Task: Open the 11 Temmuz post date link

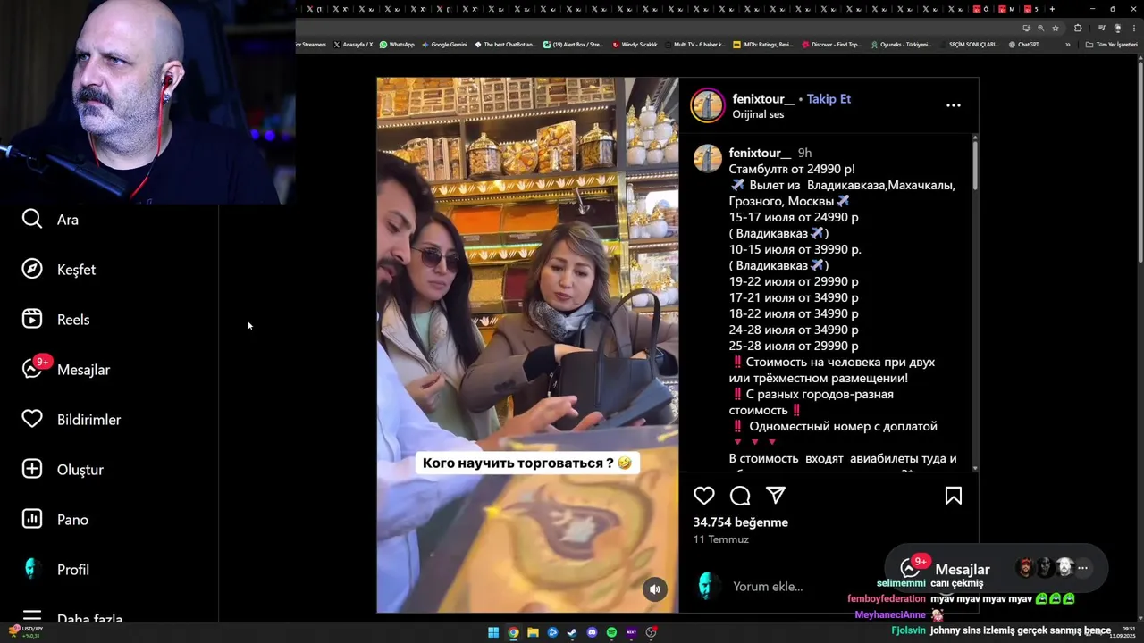Action: coord(721,539)
